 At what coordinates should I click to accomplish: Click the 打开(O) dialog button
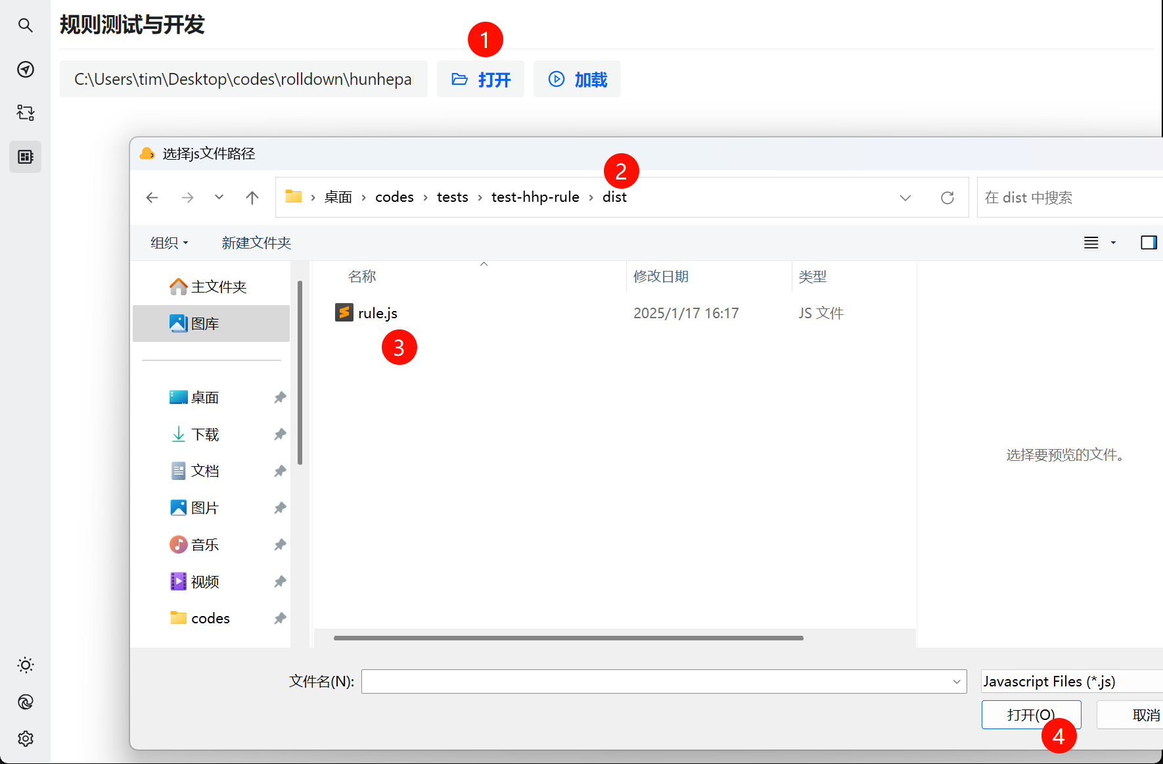tap(1031, 715)
